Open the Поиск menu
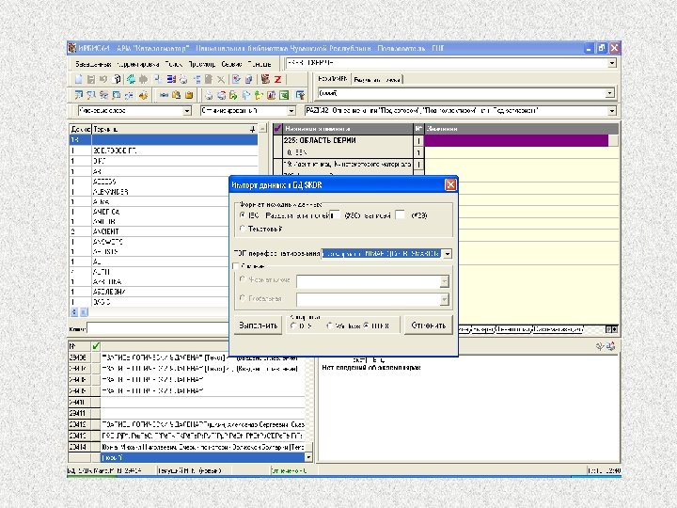The height and width of the screenshot is (508, 677). click(173, 63)
